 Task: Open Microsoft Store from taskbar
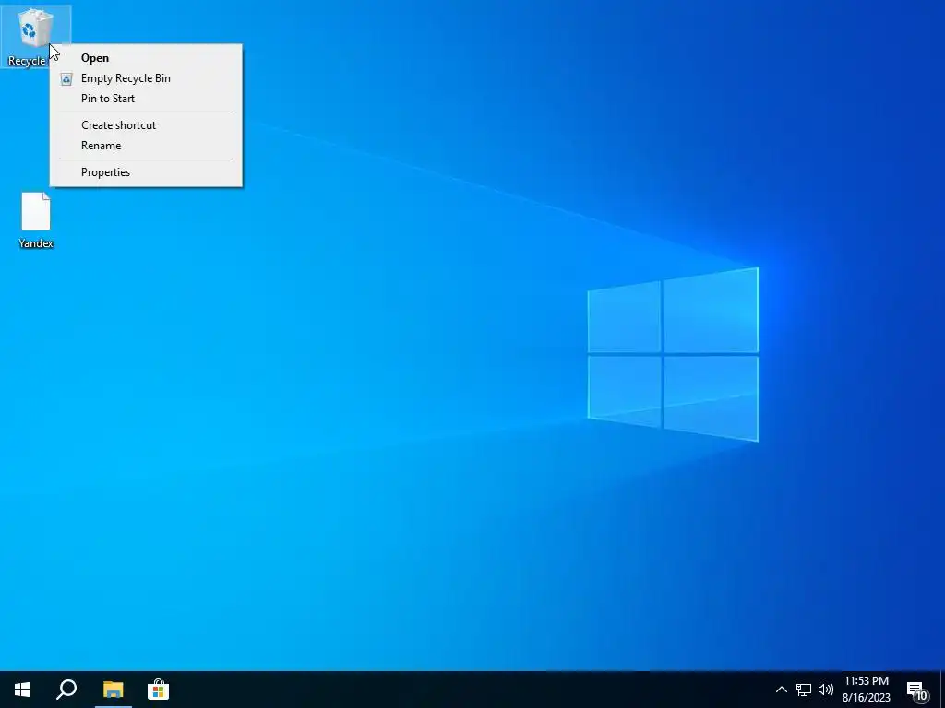point(158,690)
